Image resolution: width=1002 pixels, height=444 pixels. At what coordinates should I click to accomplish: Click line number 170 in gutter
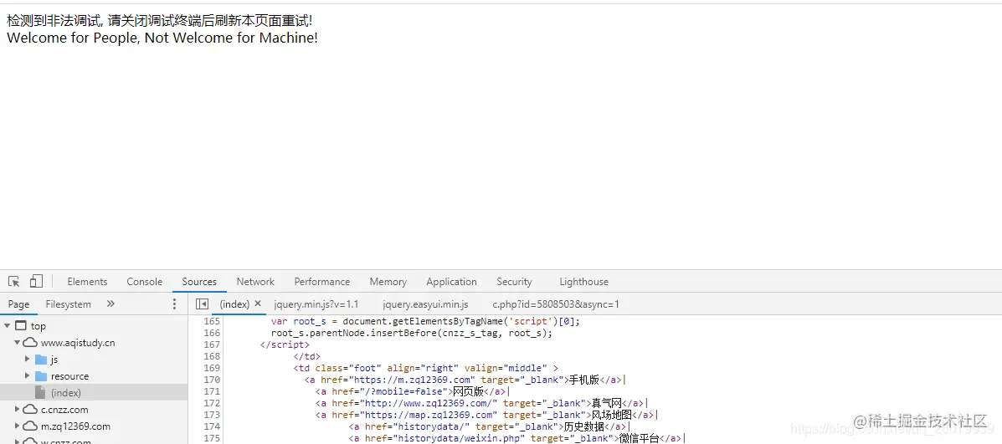pyautogui.click(x=212, y=380)
